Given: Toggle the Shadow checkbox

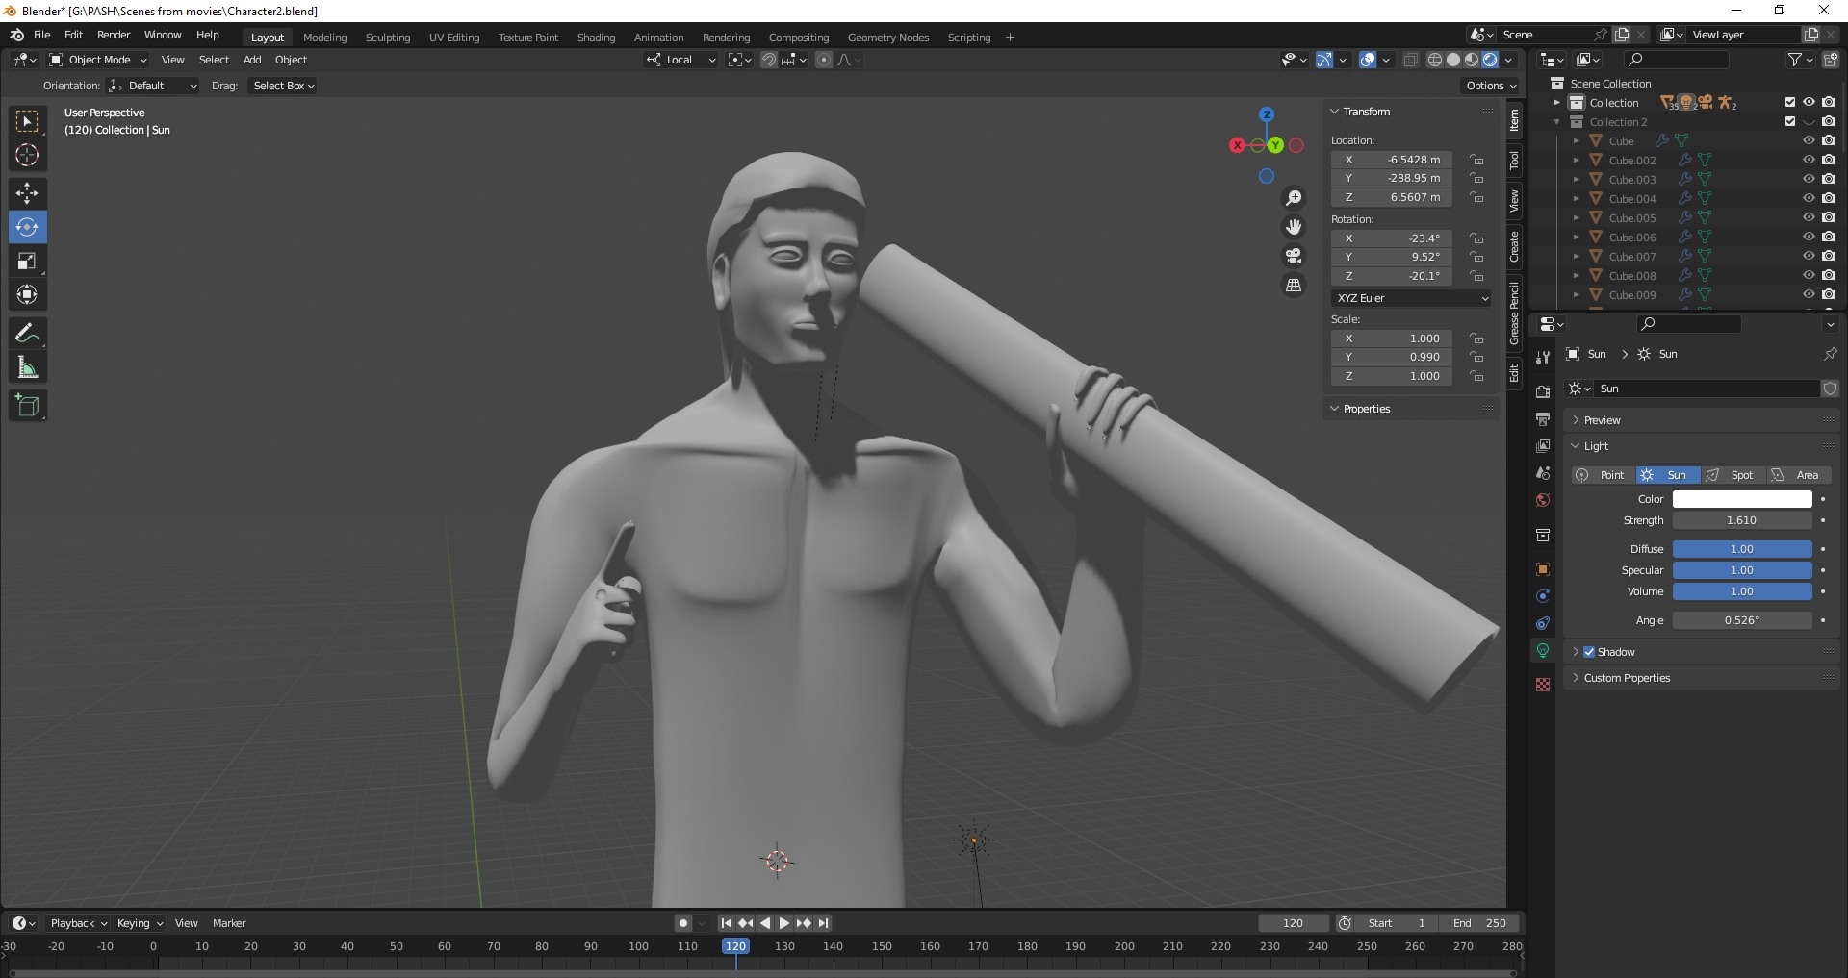Looking at the screenshot, I should tap(1589, 652).
